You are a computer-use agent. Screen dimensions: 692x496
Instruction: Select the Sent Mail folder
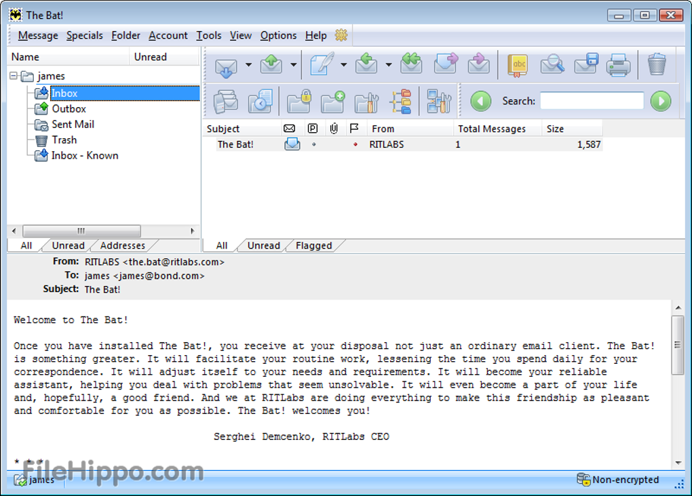tap(73, 125)
